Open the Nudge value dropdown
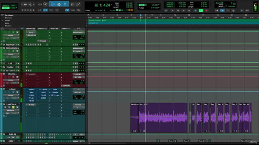The height and width of the screenshot is (145, 259). click(x=159, y=8)
